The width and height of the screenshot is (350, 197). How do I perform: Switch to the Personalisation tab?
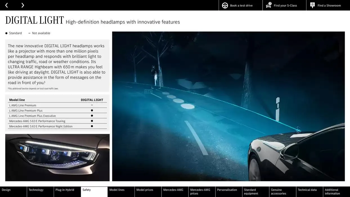click(229, 192)
